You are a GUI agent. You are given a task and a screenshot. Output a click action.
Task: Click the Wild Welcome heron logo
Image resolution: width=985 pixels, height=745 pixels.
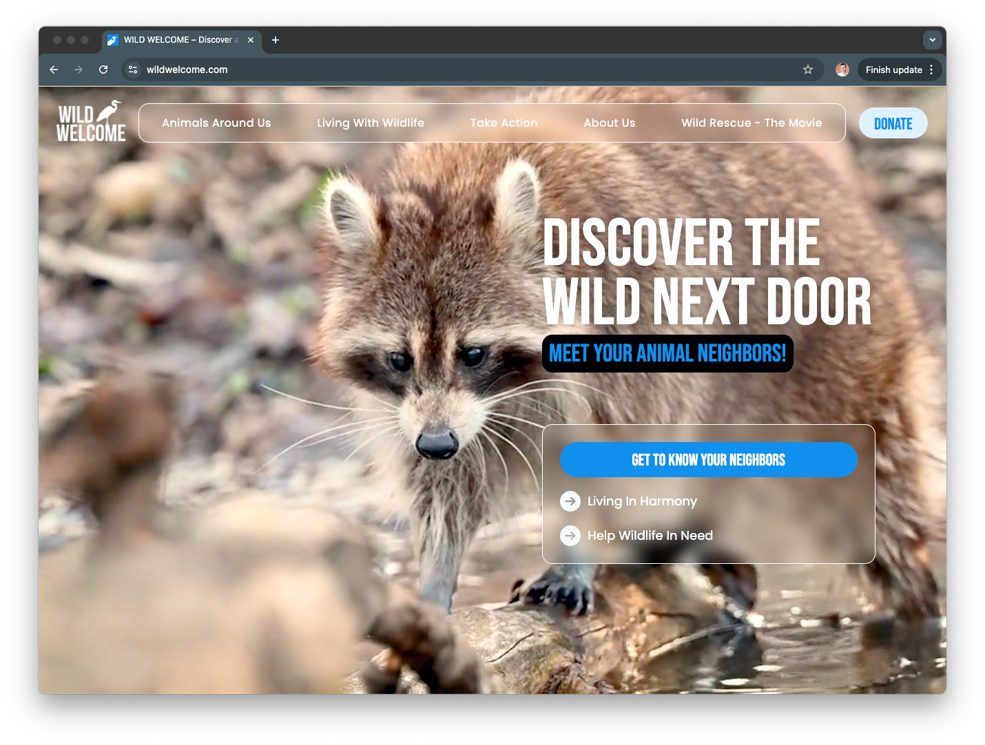[91, 122]
